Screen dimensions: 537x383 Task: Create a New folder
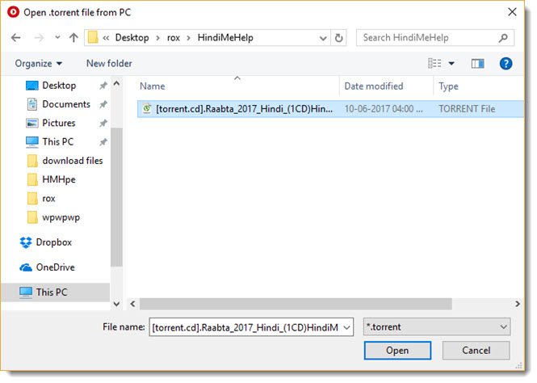[x=109, y=63]
